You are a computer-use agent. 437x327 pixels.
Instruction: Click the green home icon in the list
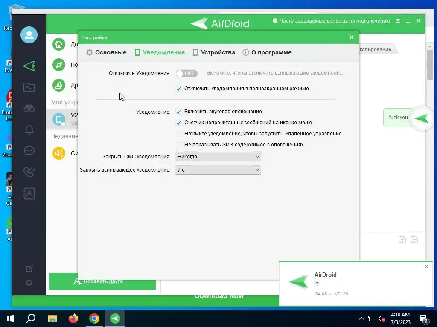tap(59, 44)
